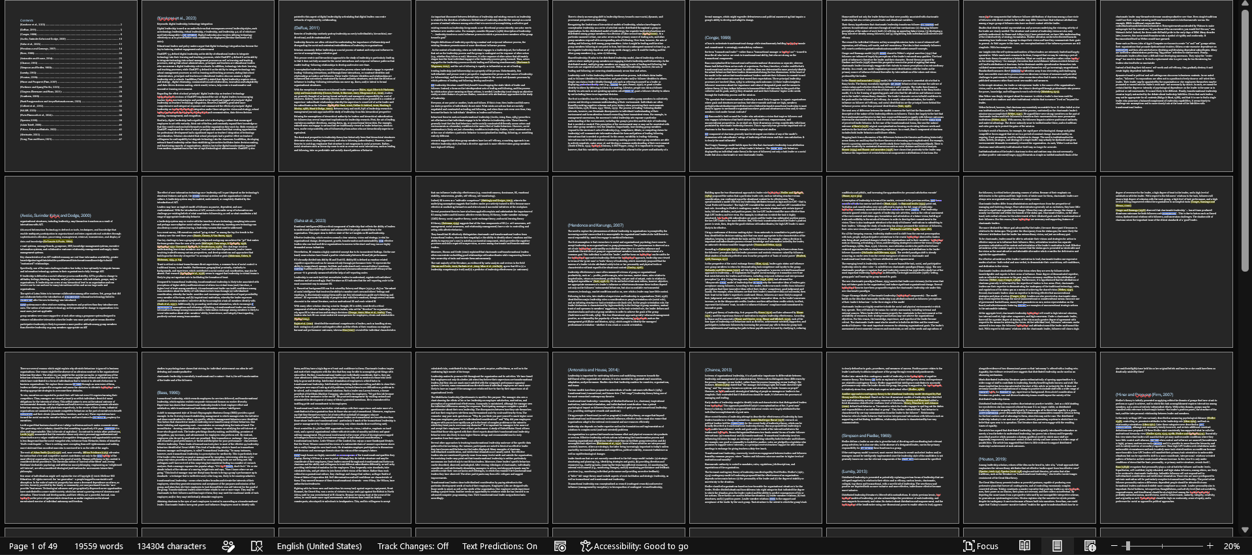Toggle Text Predictions setting

pyautogui.click(x=499, y=546)
